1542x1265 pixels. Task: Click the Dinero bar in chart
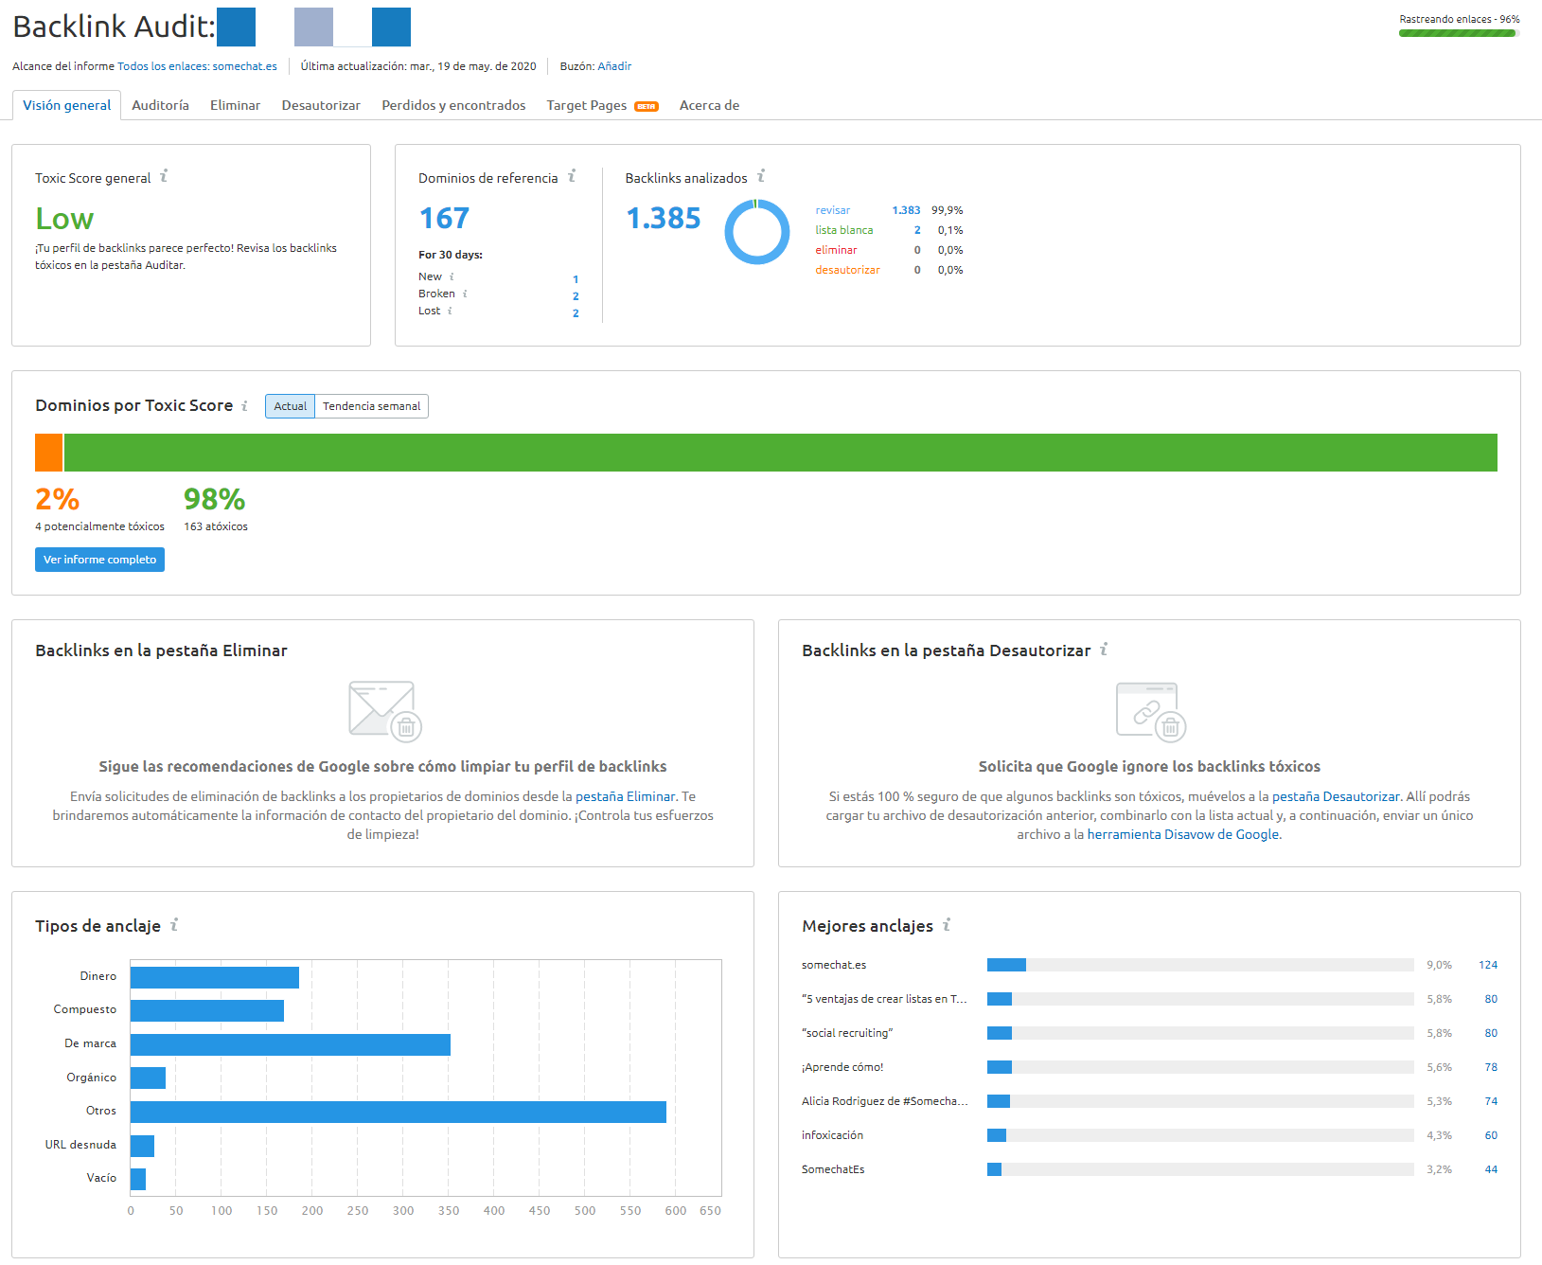click(215, 977)
